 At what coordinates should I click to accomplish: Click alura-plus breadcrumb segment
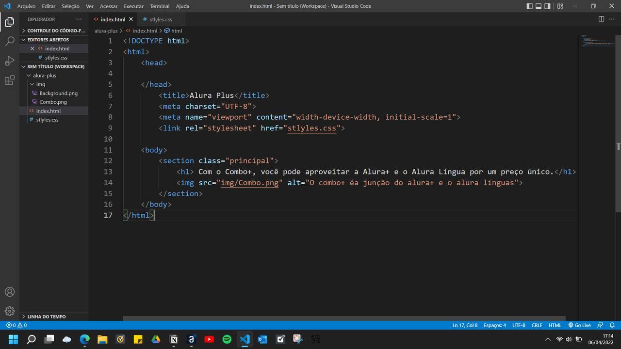coord(106,31)
